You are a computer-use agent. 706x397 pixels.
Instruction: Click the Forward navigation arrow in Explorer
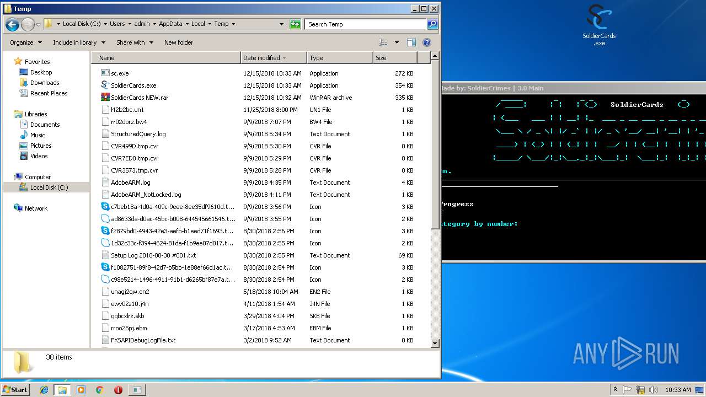(x=28, y=24)
